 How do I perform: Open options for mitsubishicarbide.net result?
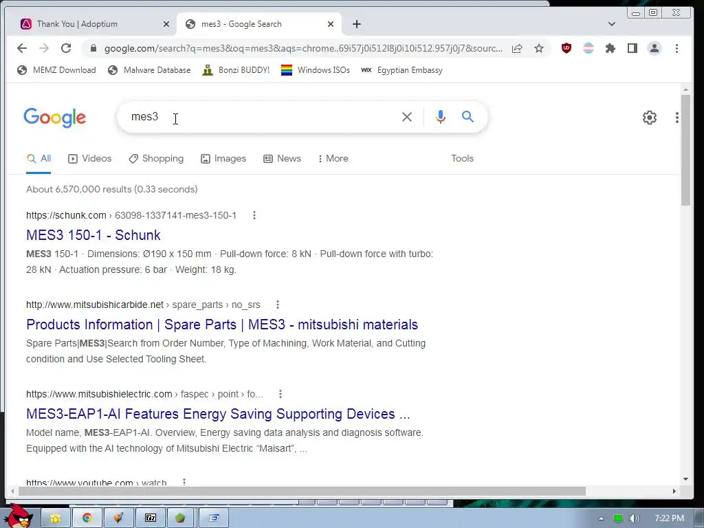278,305
